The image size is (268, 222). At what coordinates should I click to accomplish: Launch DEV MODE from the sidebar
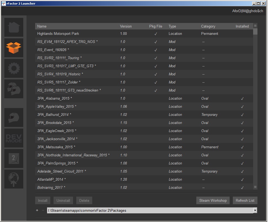[14, 138]
